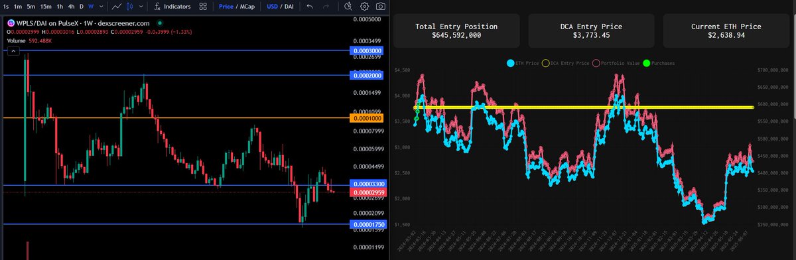Click the Total Entry Position card

[x=456, y=30]
